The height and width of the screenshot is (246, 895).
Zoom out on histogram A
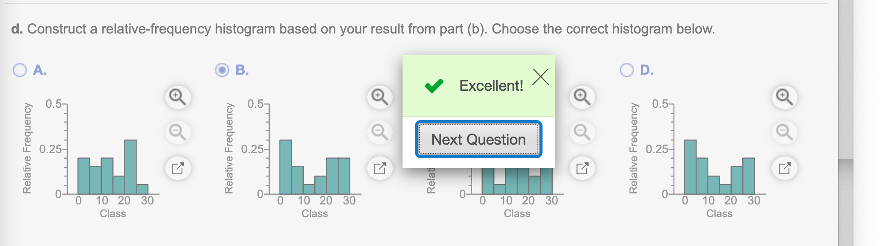click(x=178, y=132)
